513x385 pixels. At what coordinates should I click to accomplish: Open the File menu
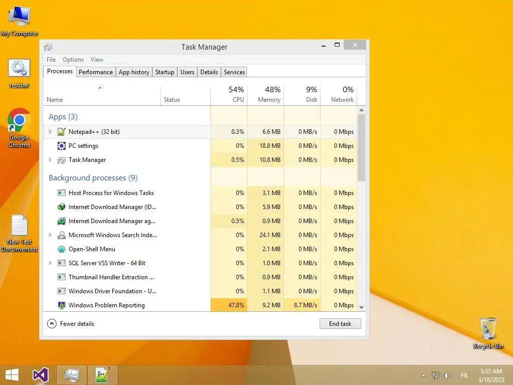[51, 60]
